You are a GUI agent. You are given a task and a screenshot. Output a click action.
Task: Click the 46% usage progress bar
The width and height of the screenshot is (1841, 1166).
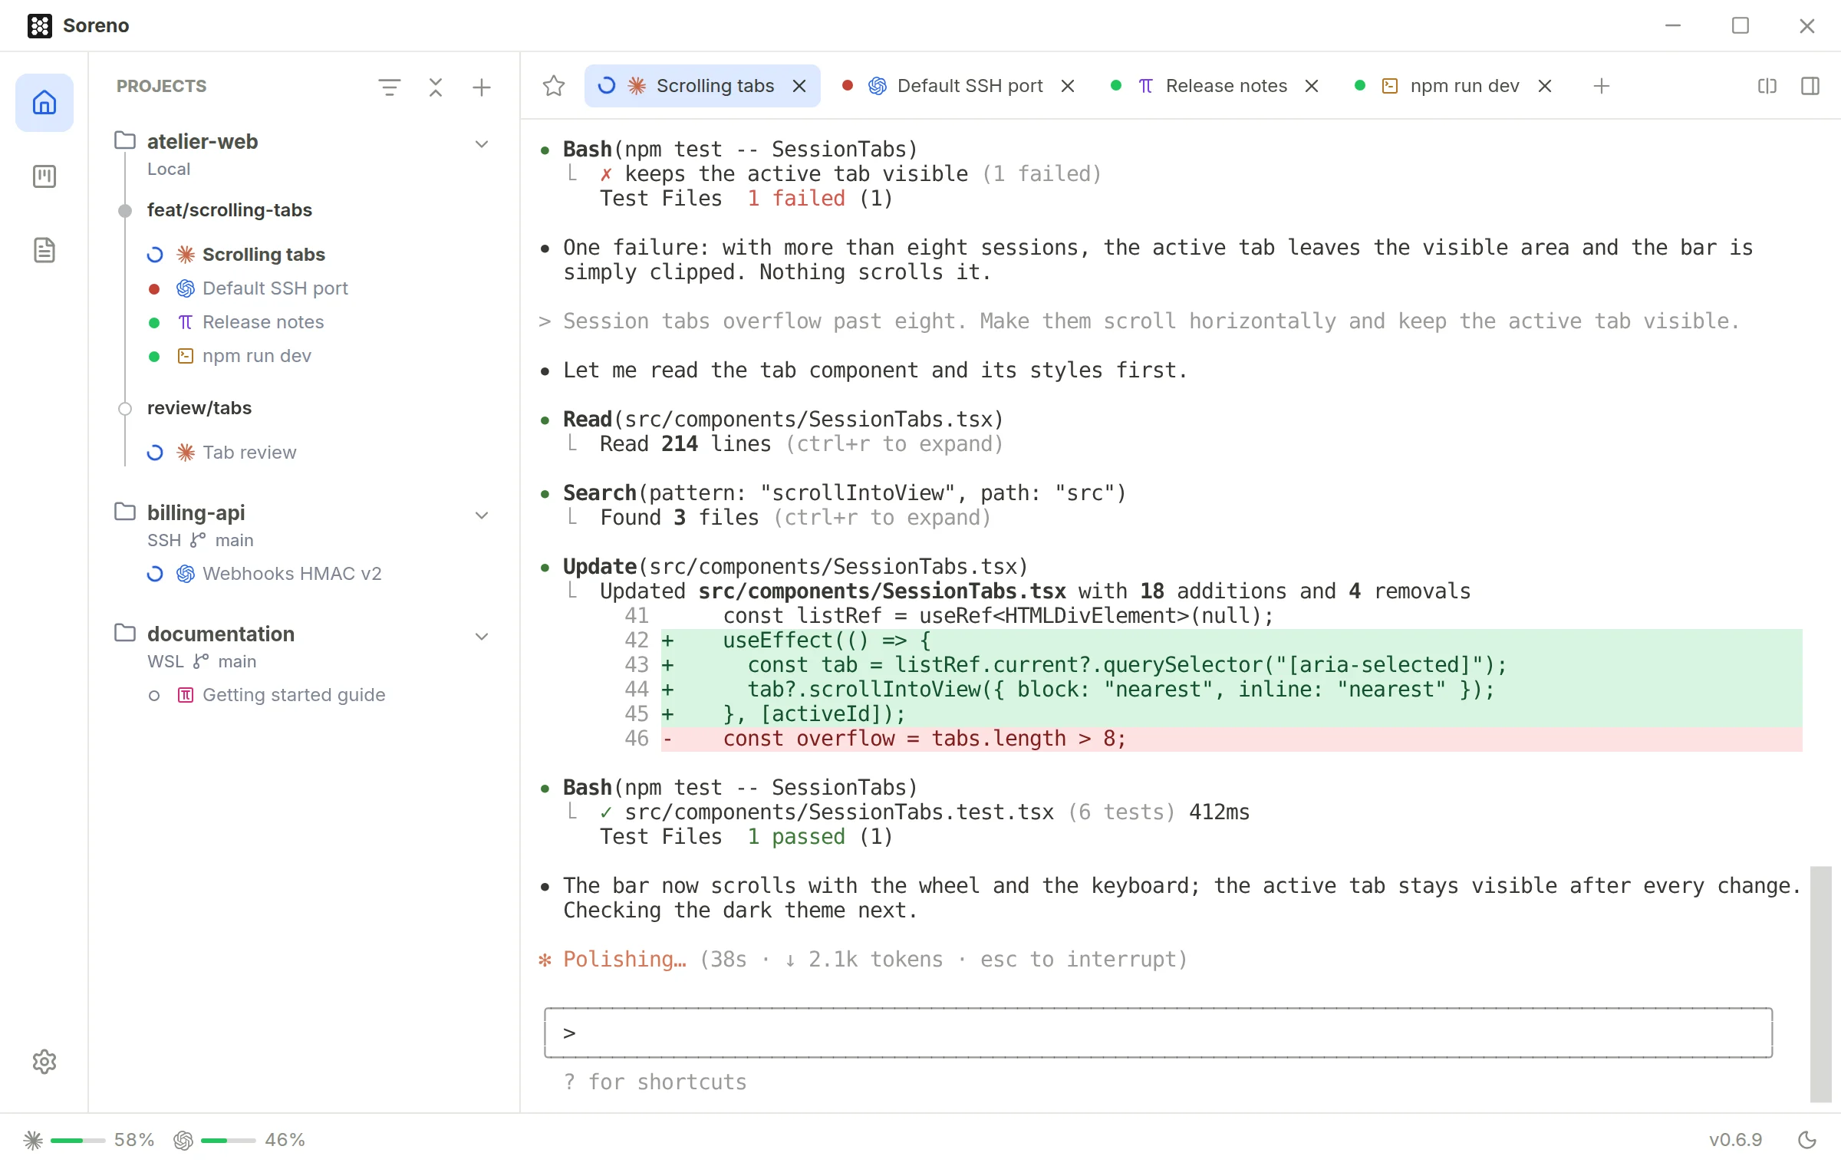228,1141
